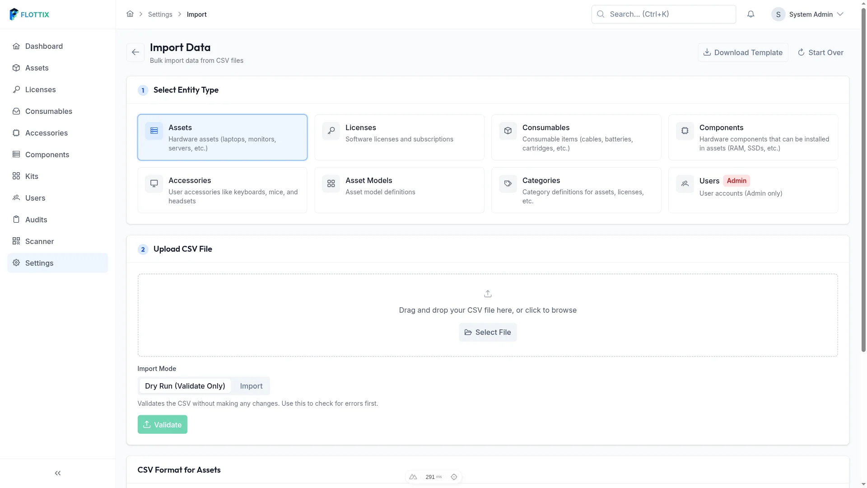
Task: Go to Licenses in sidebar
Action: pyautogui.click(x=57, y=89)
